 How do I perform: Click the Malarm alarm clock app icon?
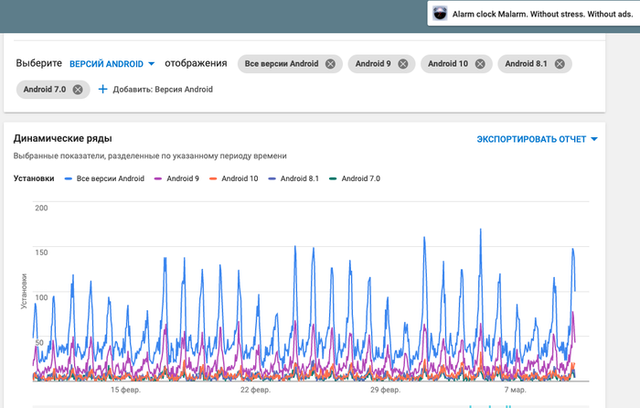(440, 14)
